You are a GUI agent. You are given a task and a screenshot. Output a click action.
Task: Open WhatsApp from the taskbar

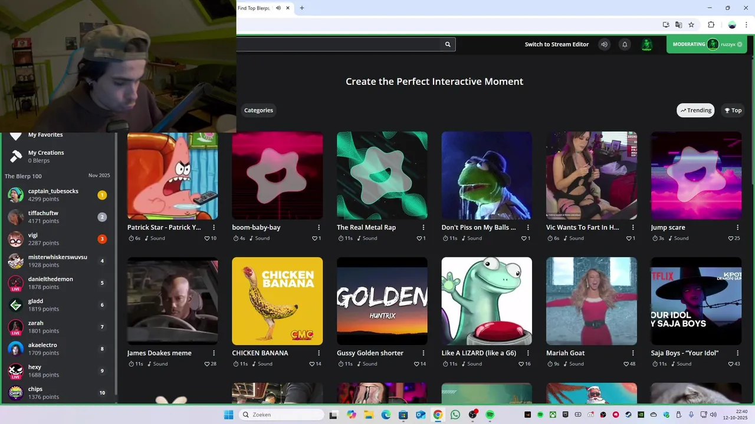(x=455, y=415)
